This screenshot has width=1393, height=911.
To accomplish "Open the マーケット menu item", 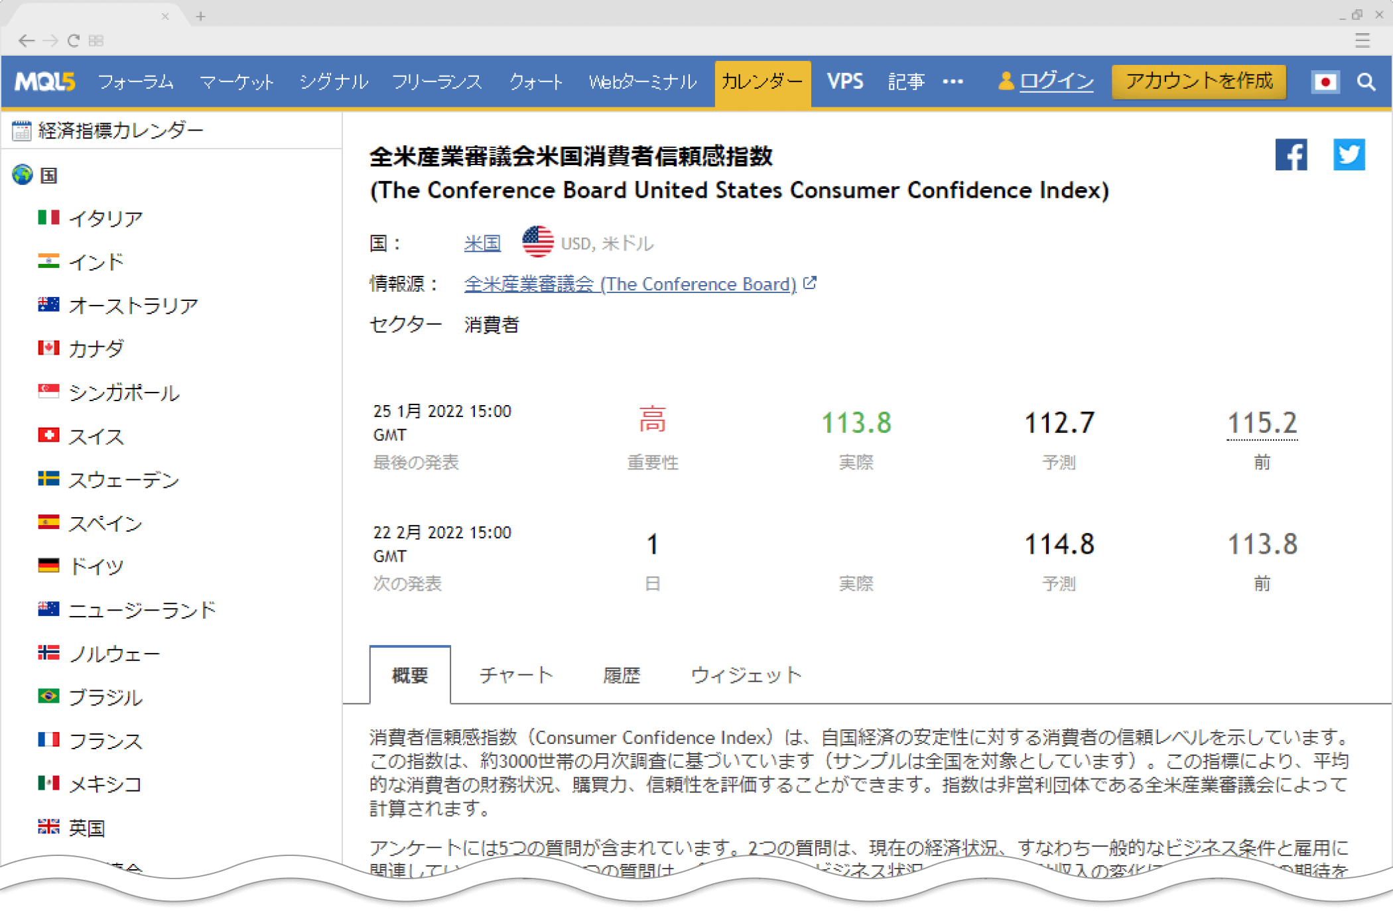I will 237,82.
